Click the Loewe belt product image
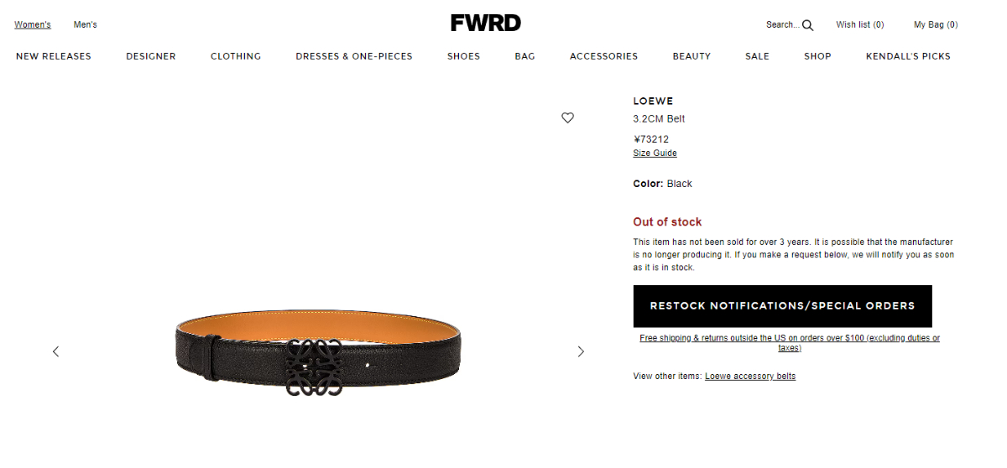The image size is (1007, 468). click(x=318, y=352)
